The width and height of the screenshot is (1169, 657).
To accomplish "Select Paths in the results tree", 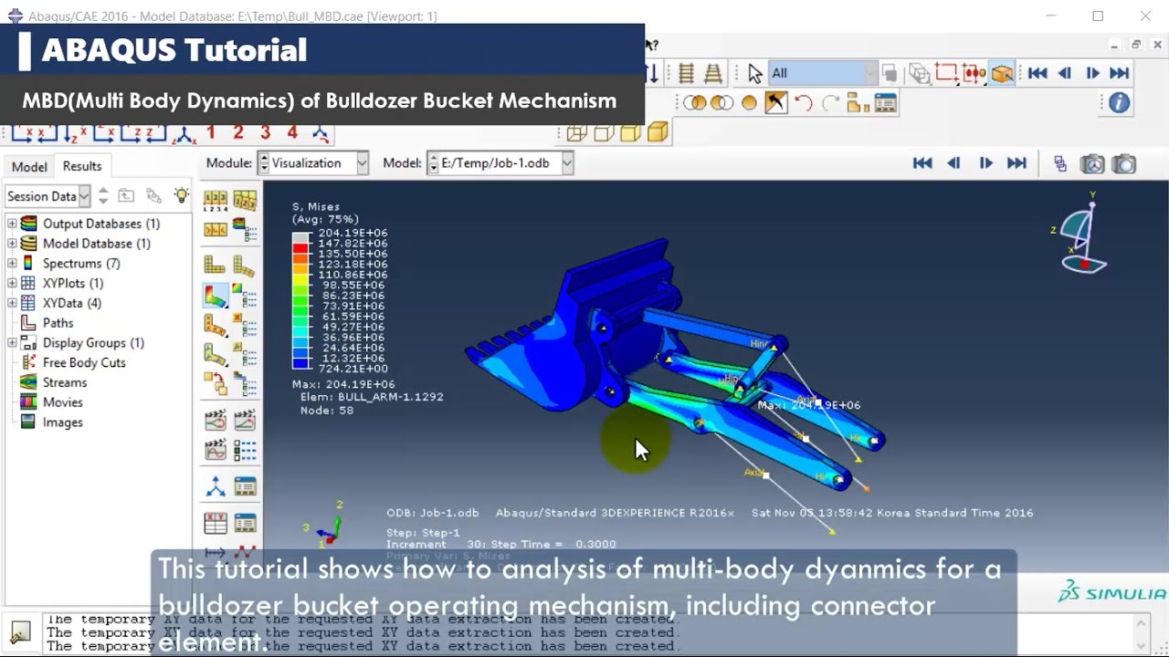I will pos(58,323).
